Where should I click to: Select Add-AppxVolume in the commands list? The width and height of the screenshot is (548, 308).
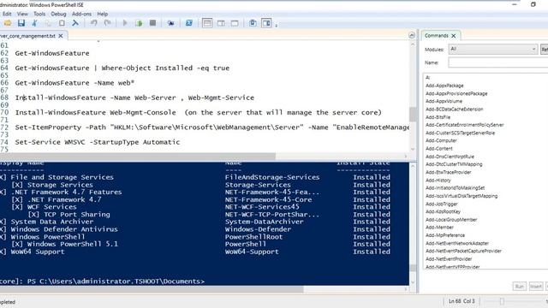(444, 101)
